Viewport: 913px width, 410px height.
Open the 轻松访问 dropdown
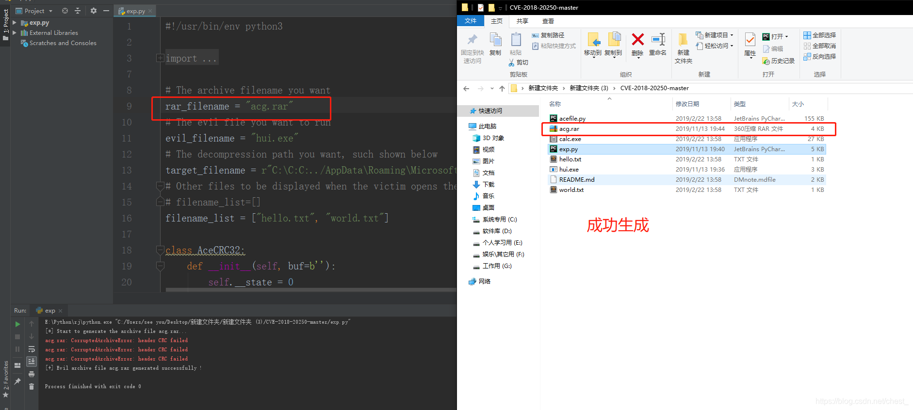coord(714,46)
